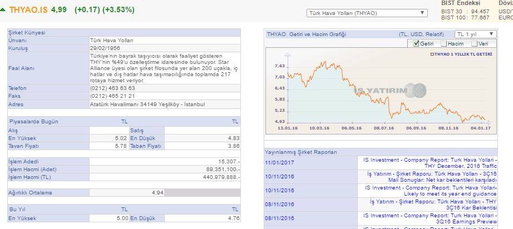Click the chart date label 04.01.17
The height and width of the screenshot is (229, 513).
pos(481,128)
